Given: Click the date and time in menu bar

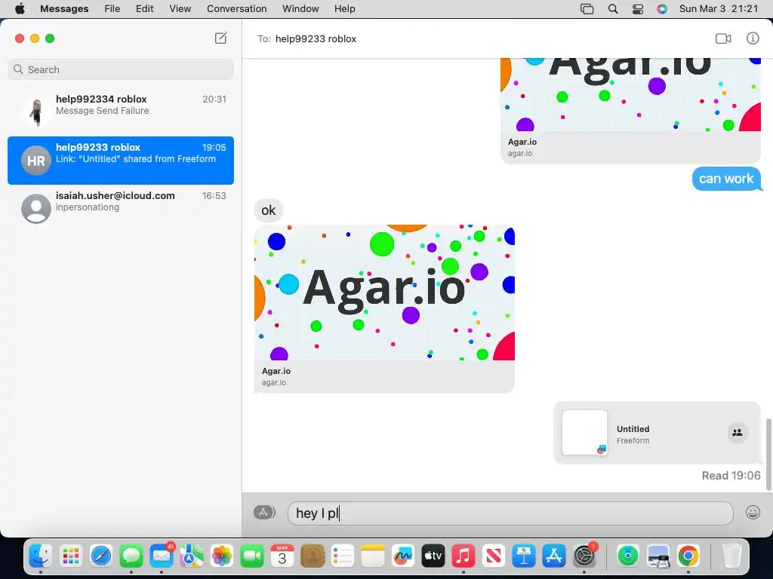Looking at the screenshot, I should click(x=719, y=9).
